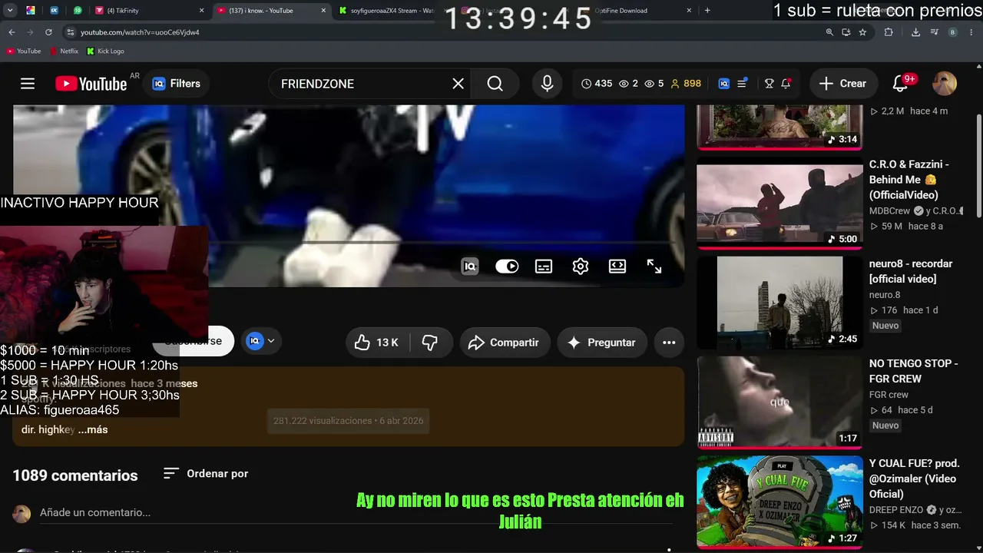
Task: Open the YouTube bookmark
Action: click(24, 51)
